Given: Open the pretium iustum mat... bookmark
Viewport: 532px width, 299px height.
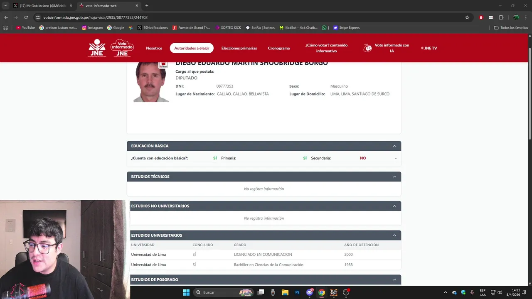Looking at the screenshot, I should 58,28.
